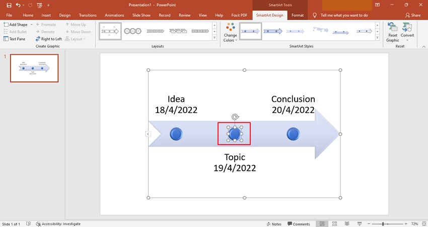Image resolution: width=428 pixels, height=227 pixels.
Task: Select the slide 1 thumbnail
Action: coord(34,68)
